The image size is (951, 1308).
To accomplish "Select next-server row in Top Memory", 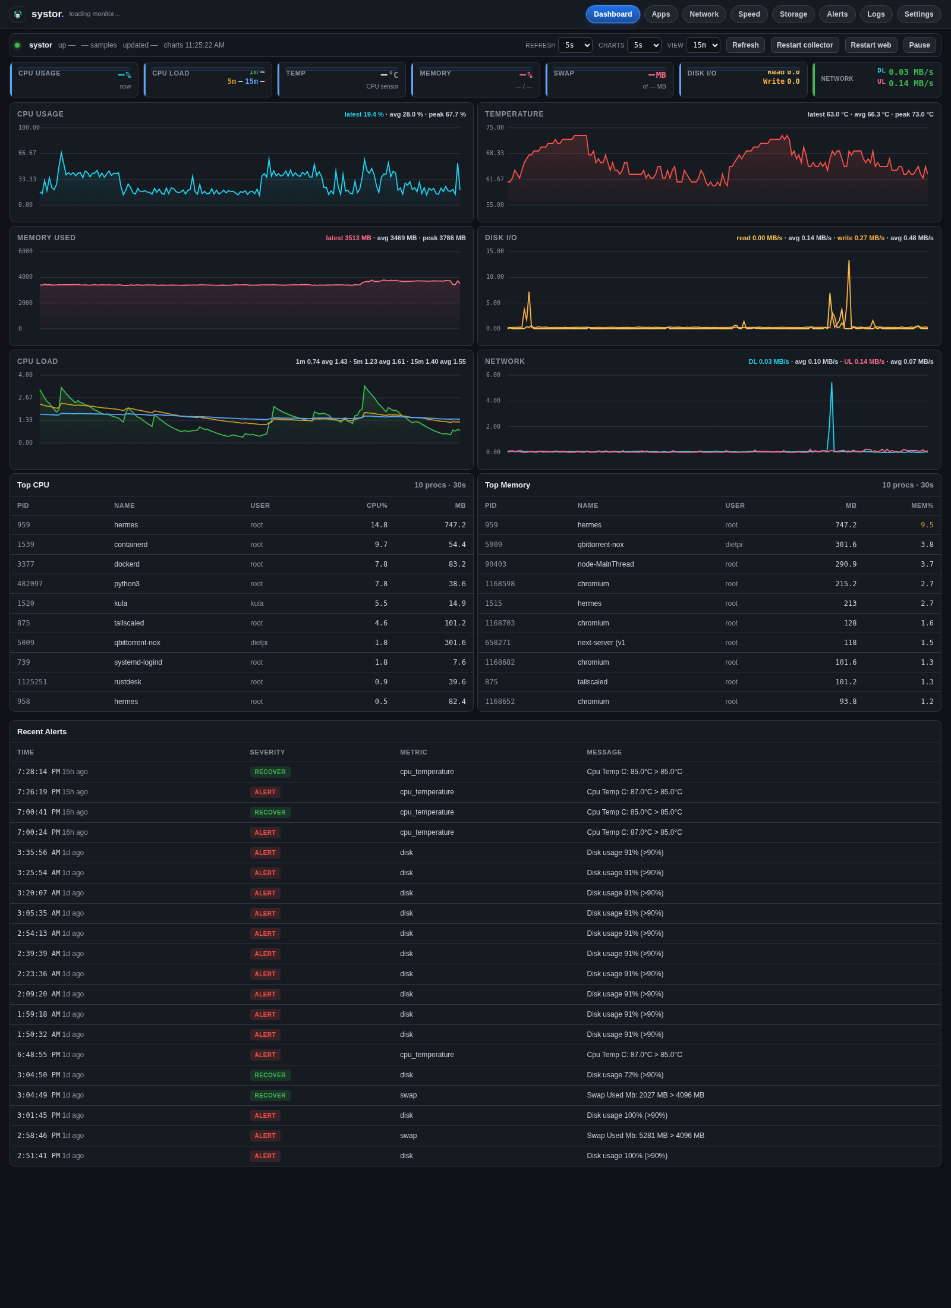I will point(709,643).
